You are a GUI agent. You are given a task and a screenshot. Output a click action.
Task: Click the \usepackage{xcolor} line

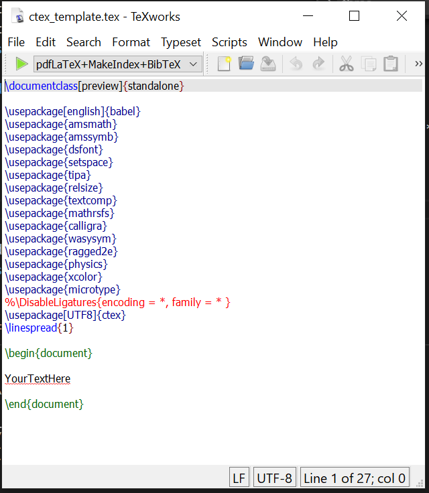tap(54, 277)
